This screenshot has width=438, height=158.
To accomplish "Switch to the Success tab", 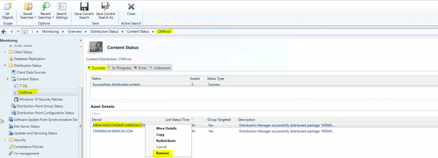I will pyautogui.click(x=96, y=68).
